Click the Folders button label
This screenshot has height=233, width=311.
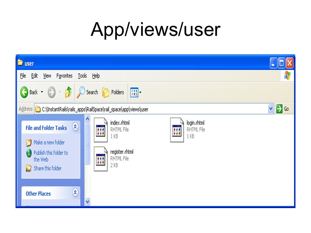coord(118,92)
